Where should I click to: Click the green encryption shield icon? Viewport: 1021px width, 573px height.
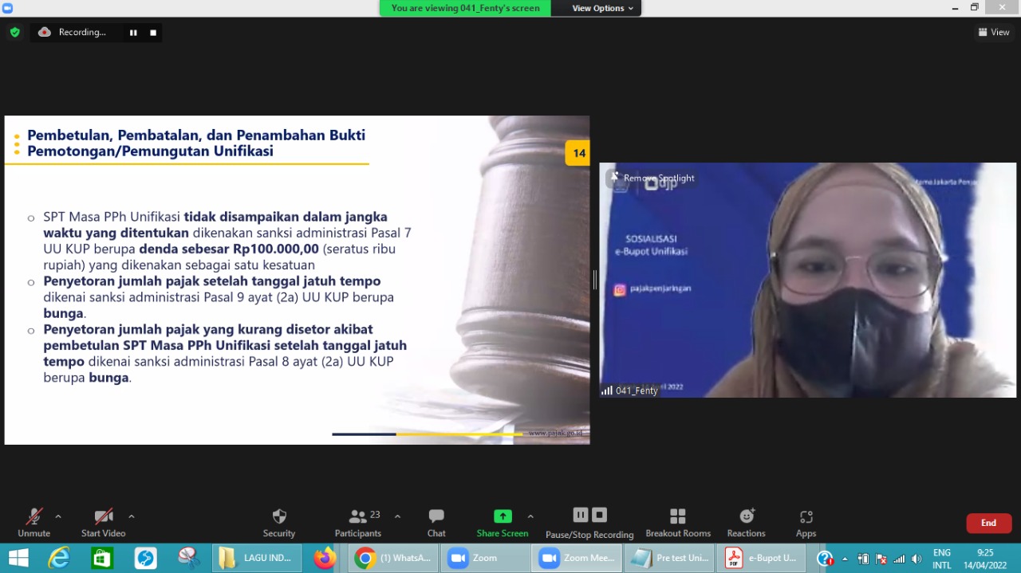14,33
